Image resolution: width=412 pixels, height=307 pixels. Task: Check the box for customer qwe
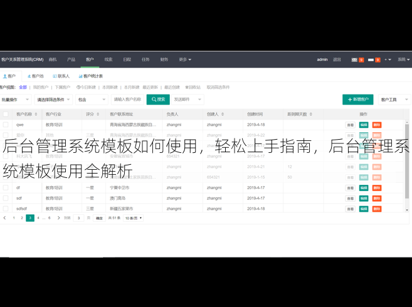pos(6,125)
